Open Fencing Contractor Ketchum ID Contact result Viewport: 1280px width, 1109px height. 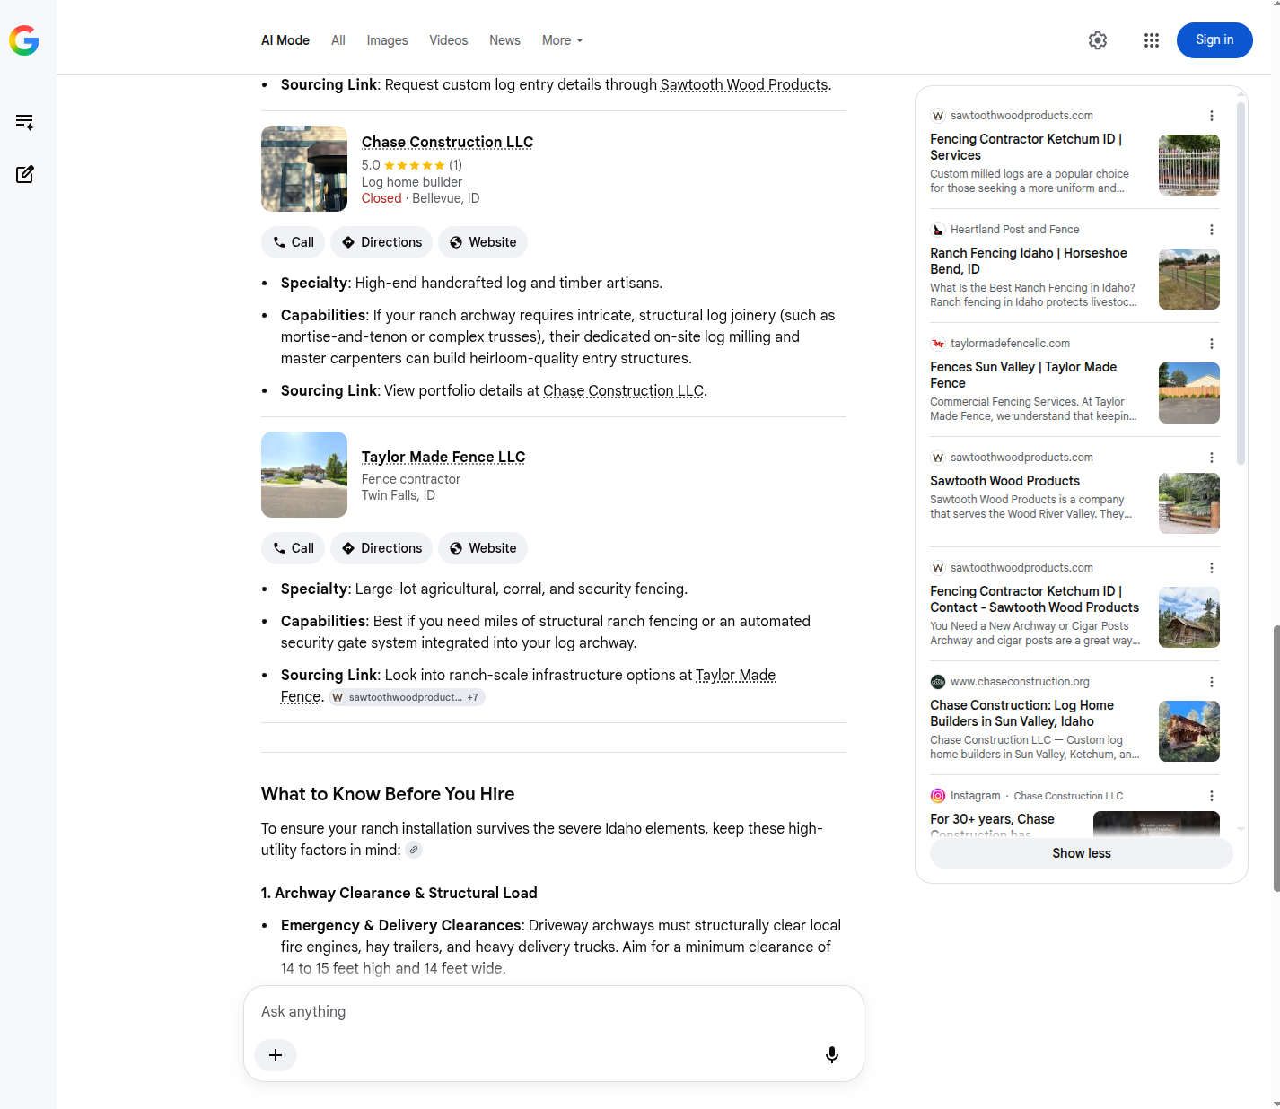(x=1034, y=599)
